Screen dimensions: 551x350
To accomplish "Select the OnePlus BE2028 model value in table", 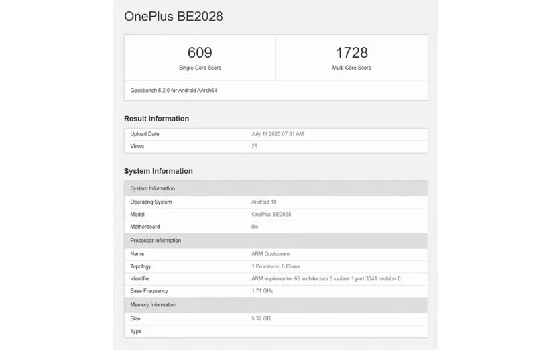I will point(271,214).
